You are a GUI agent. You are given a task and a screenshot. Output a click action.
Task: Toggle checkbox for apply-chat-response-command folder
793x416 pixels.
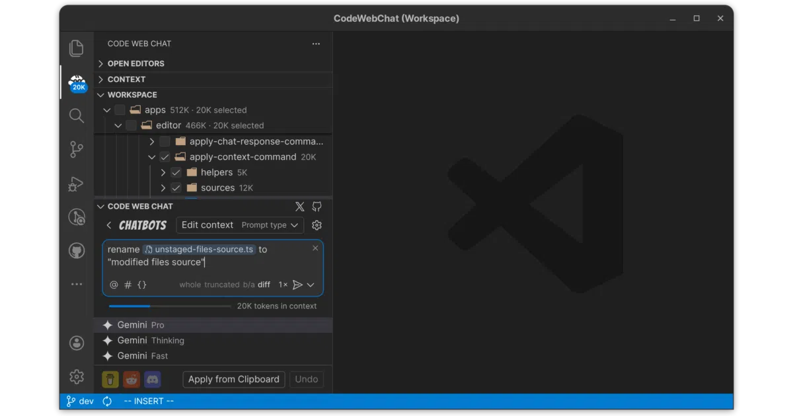point(165,141)
